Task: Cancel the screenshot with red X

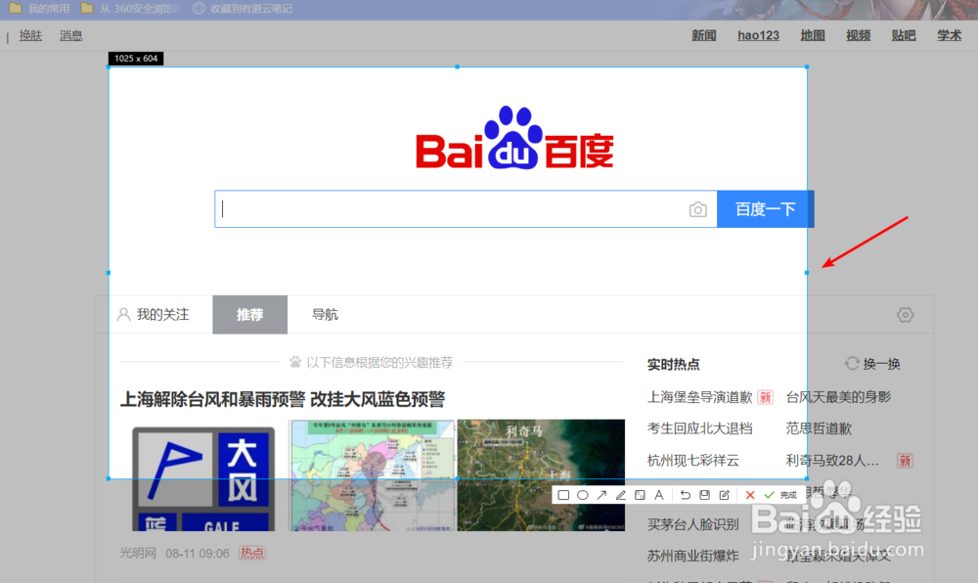Action: coord(750,495)
